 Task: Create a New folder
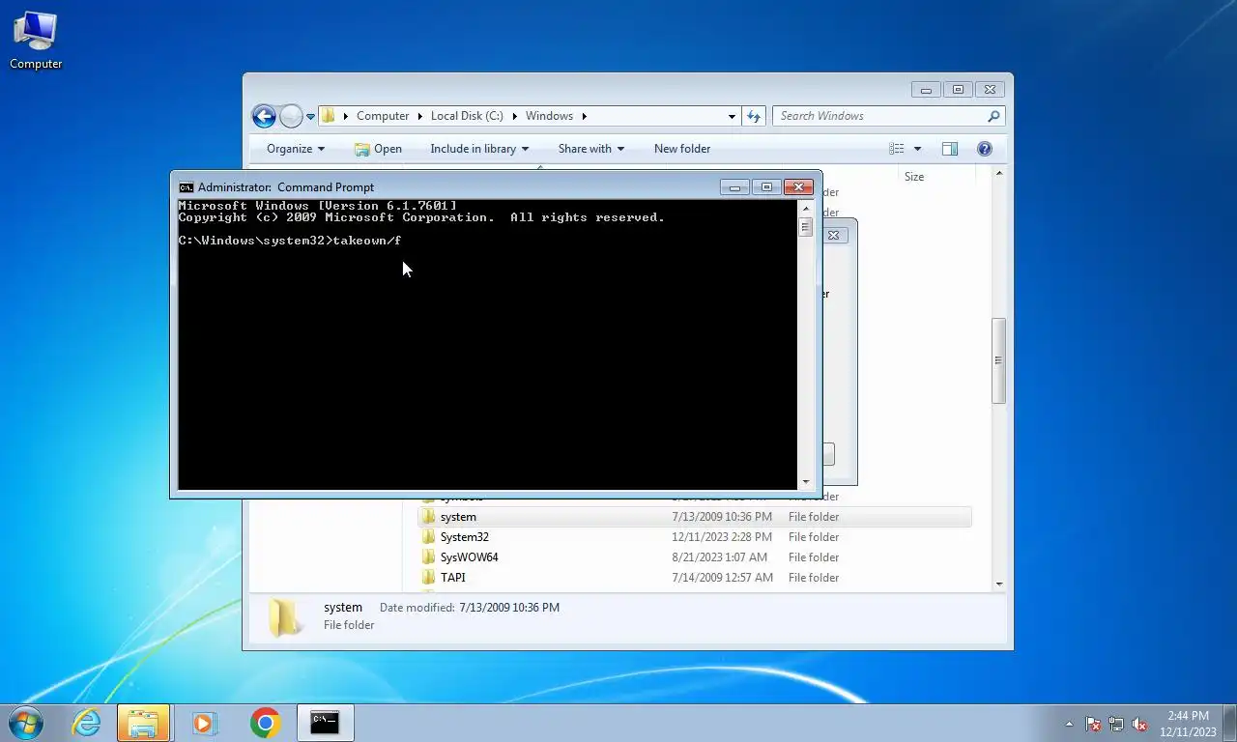tap(682, 149)
